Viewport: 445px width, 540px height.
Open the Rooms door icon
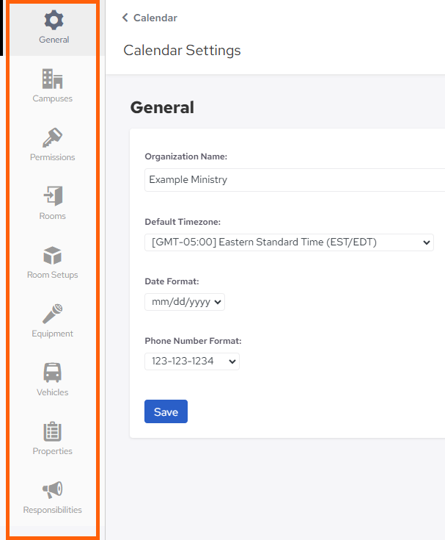click(x=53, y=196)
